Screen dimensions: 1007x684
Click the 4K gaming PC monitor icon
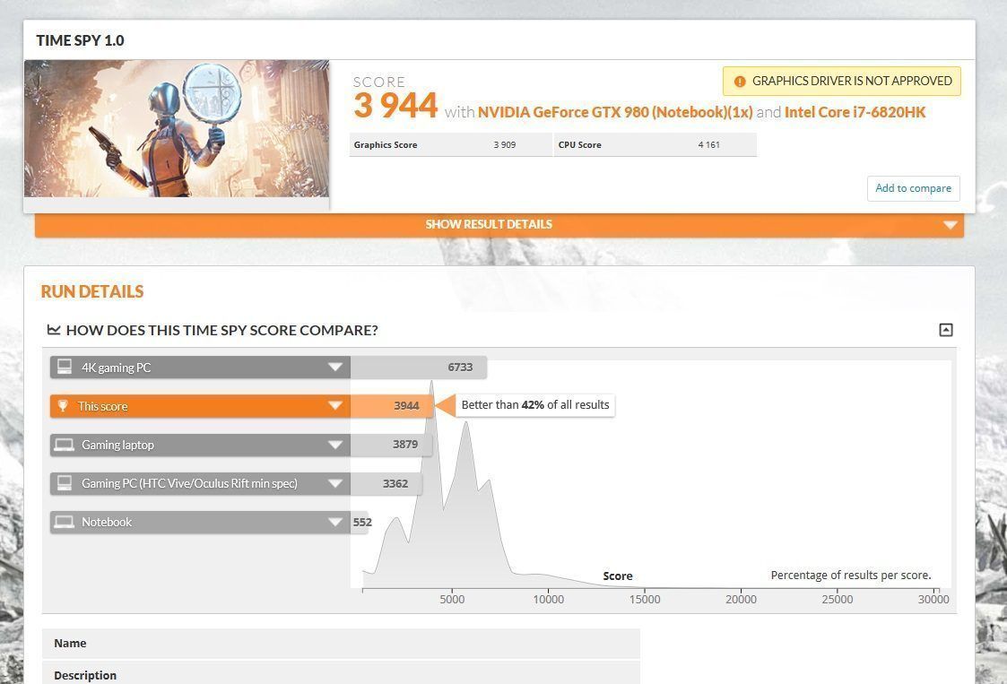pos(64,367)
